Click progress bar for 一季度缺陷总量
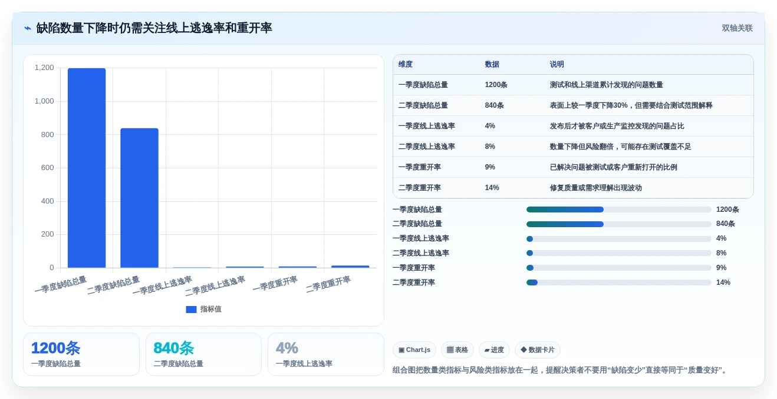This screenshot has width=777, height=399. pos(619,210)
